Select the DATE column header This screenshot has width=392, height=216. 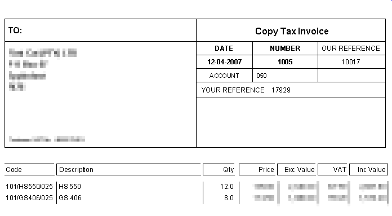coord(224,49)
